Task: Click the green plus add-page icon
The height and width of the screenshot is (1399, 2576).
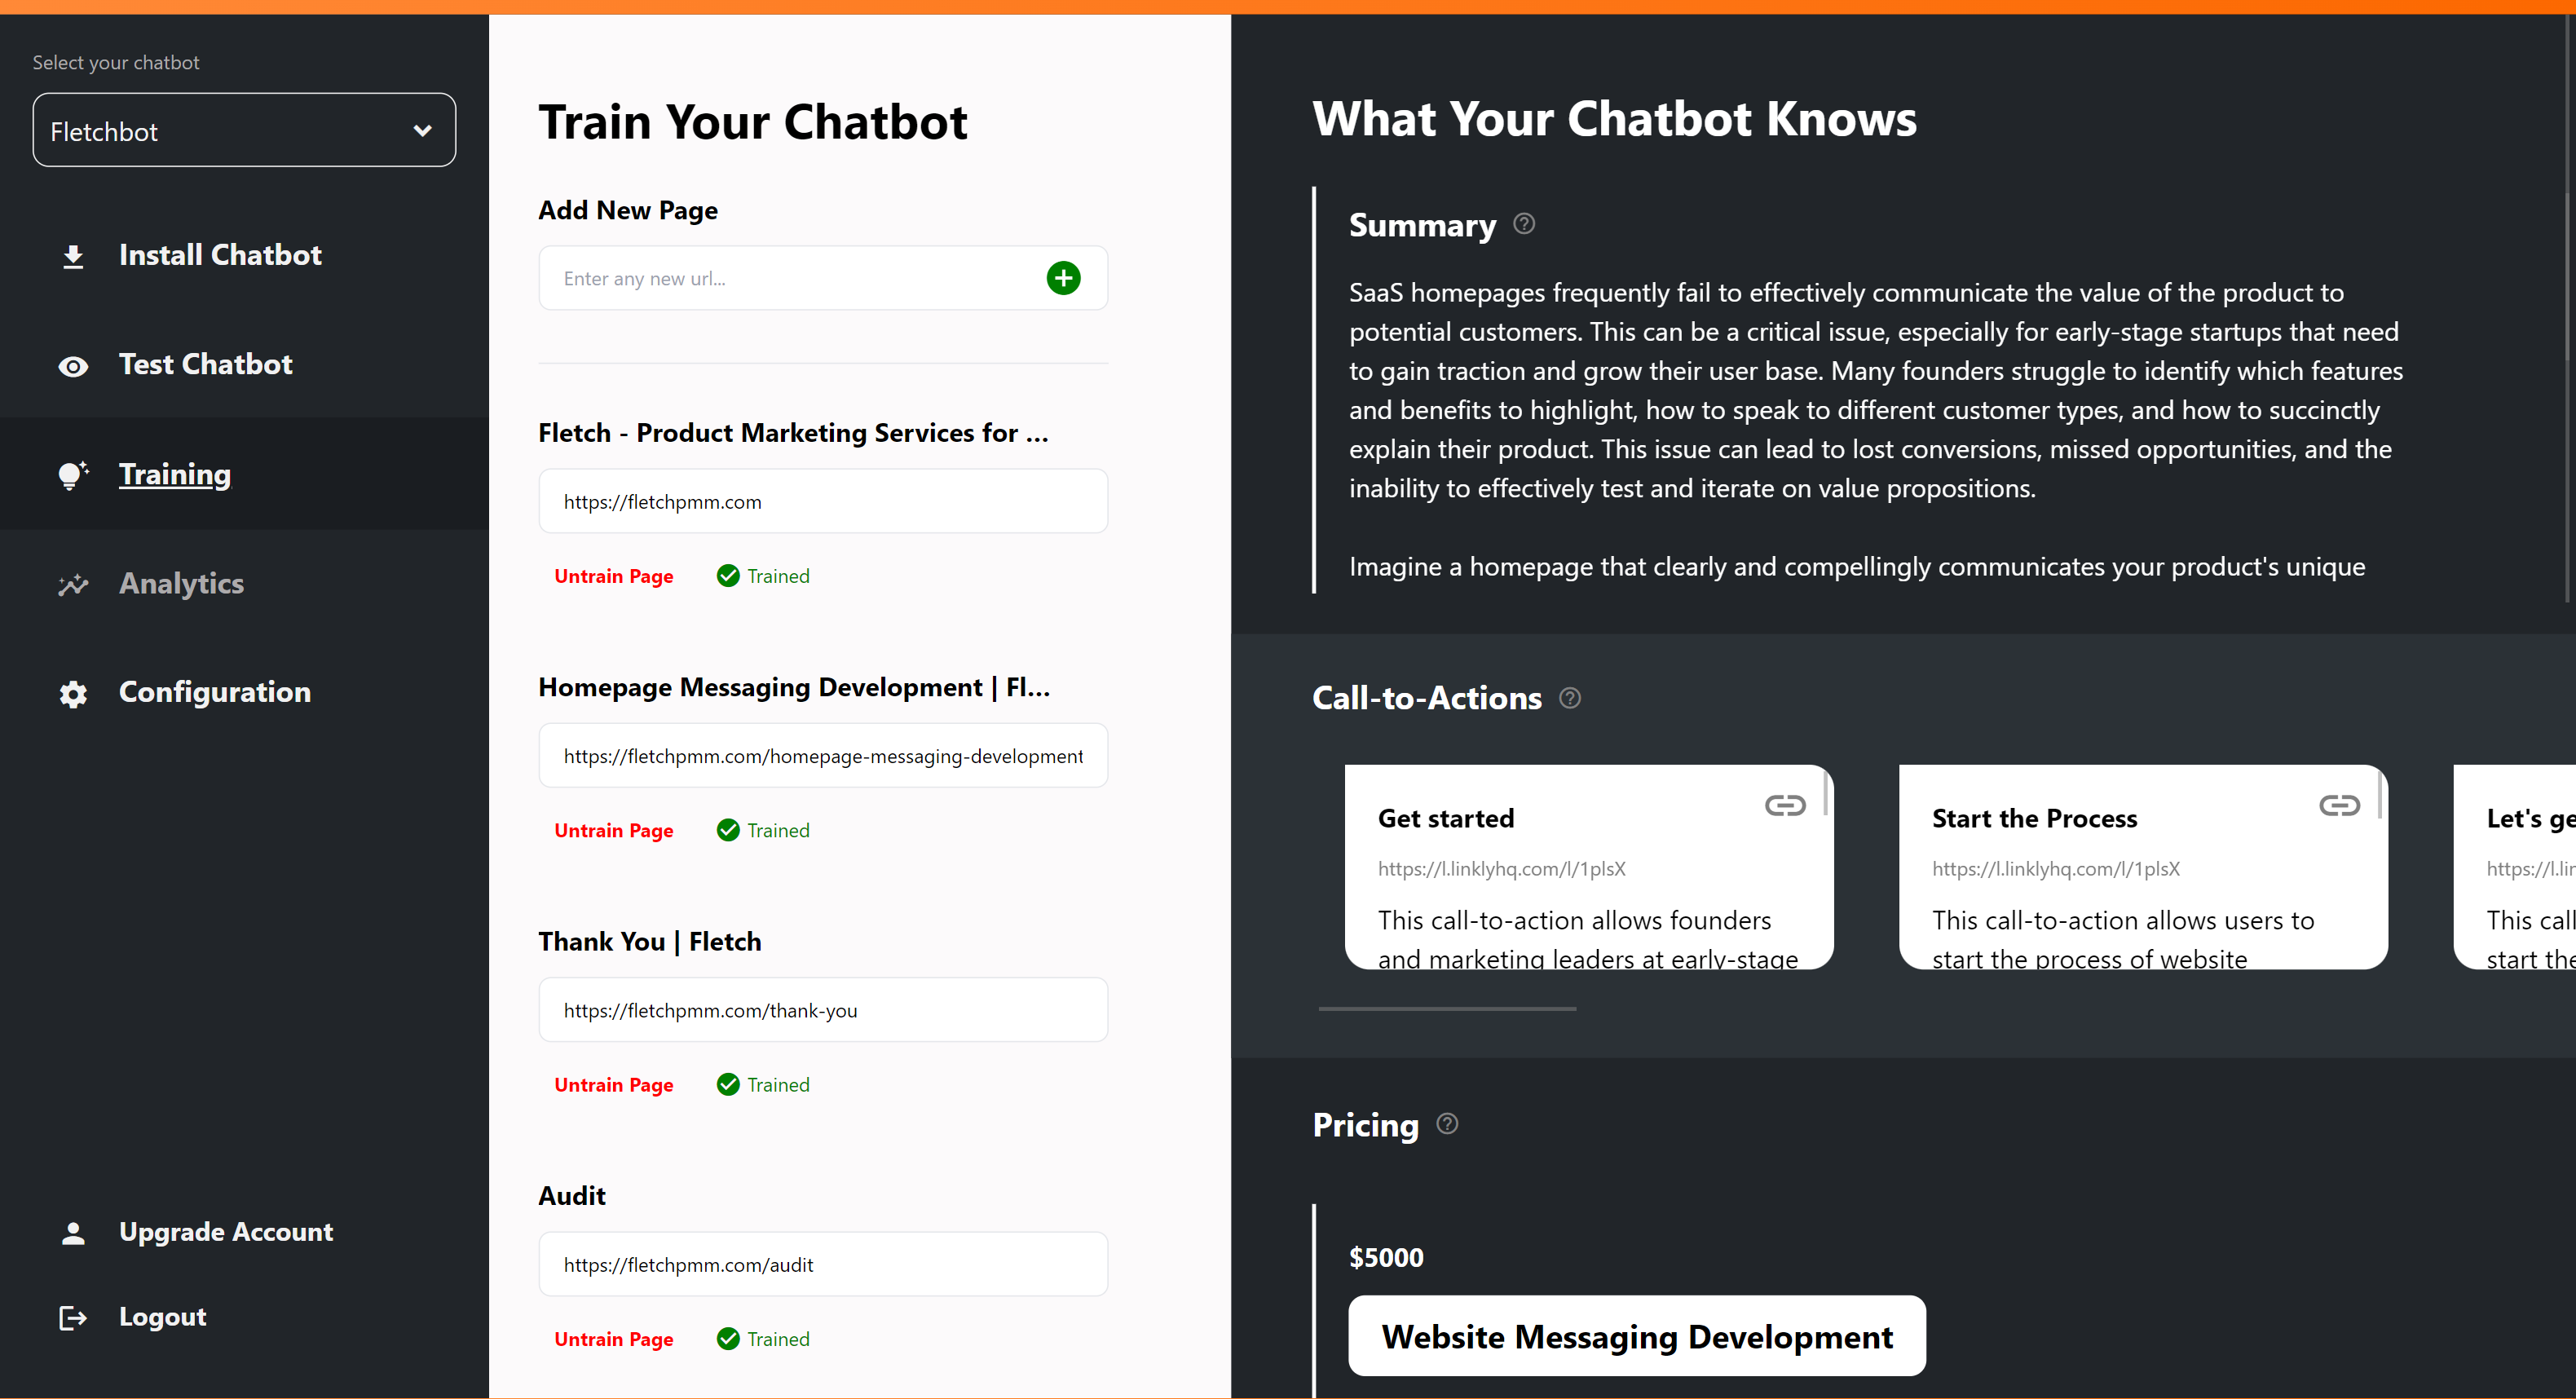Action: (x=1063, y=278)
